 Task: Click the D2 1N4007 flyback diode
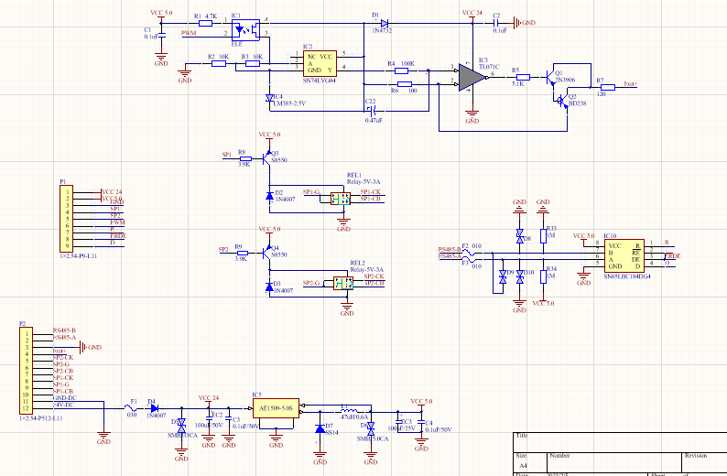[x=269, y=196]
